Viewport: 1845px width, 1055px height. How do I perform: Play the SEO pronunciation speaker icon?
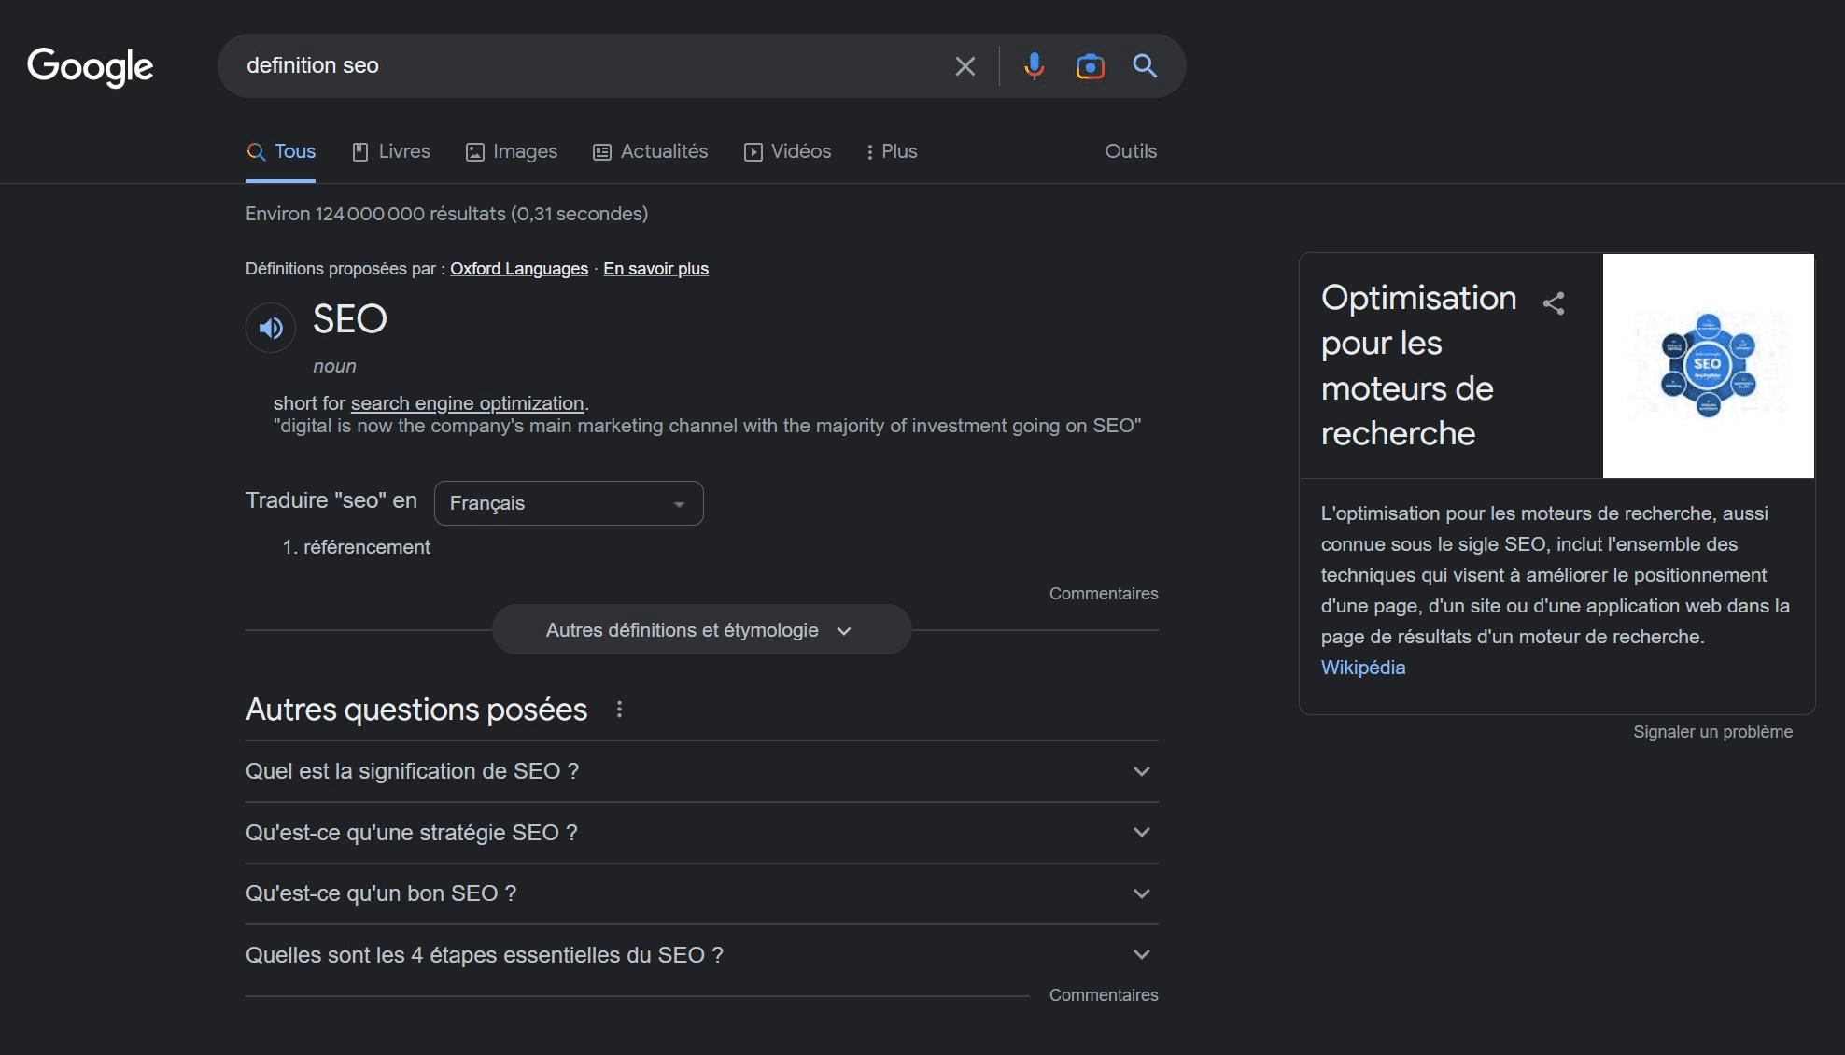click(x=271, y=328)
